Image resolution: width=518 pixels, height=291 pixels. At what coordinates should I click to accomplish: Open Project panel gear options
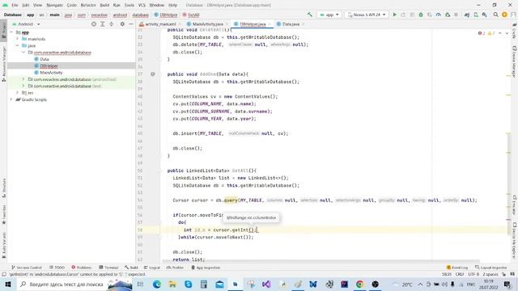122,24
